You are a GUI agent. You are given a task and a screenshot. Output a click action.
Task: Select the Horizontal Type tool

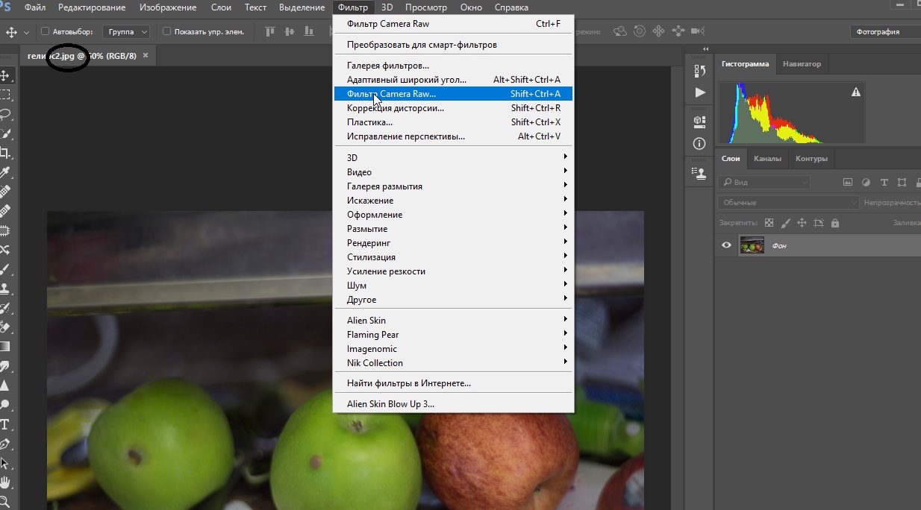(x=4, y=424)
